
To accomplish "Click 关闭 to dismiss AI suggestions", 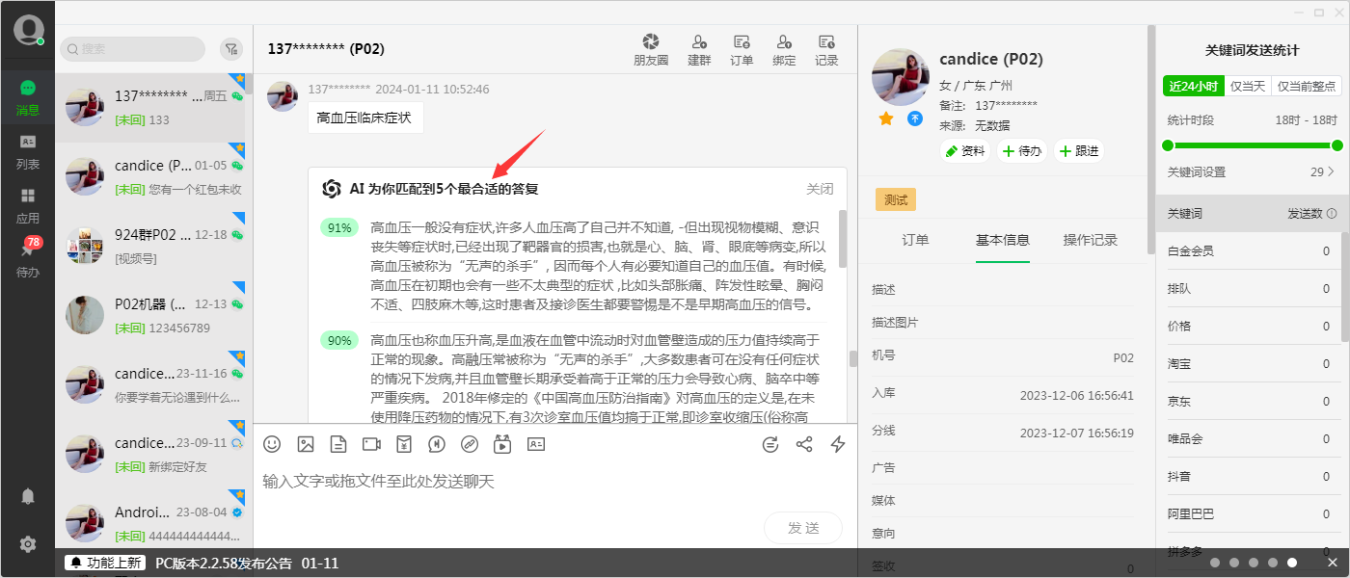I will [x=820, y=189].
